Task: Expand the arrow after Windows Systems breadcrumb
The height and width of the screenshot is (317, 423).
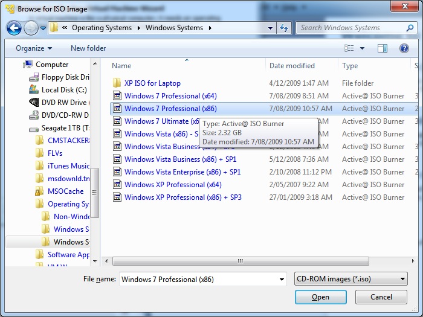Action: pyautogui.click(x=210, y=28)
